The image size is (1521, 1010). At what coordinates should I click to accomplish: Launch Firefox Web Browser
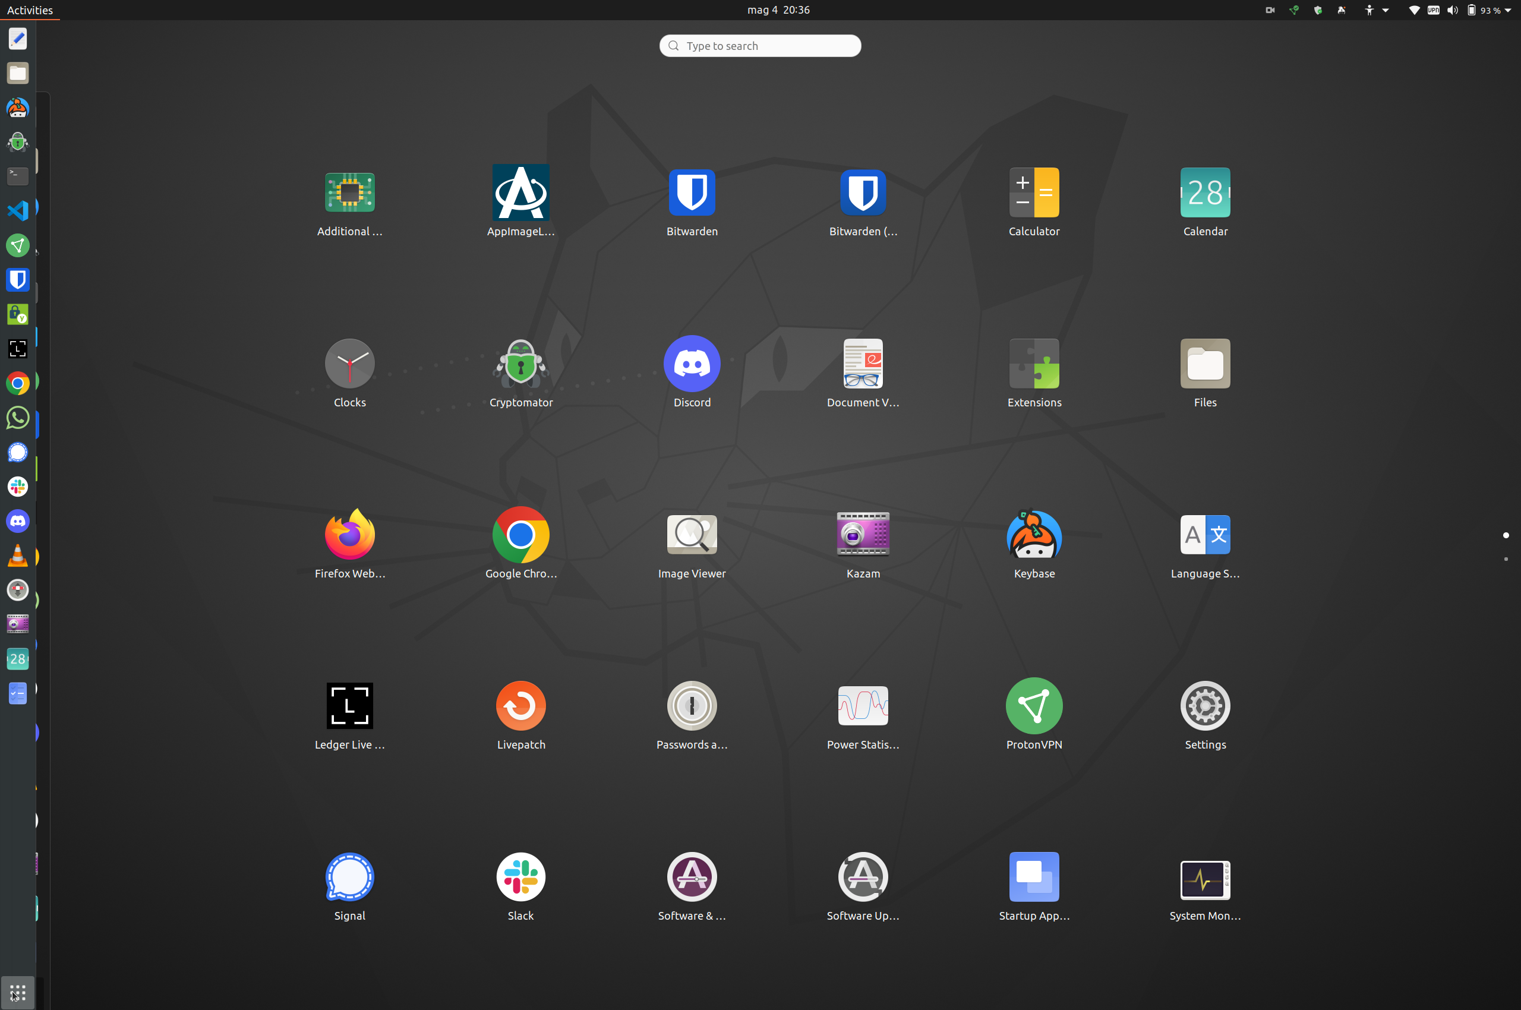(x=350, y=535)
